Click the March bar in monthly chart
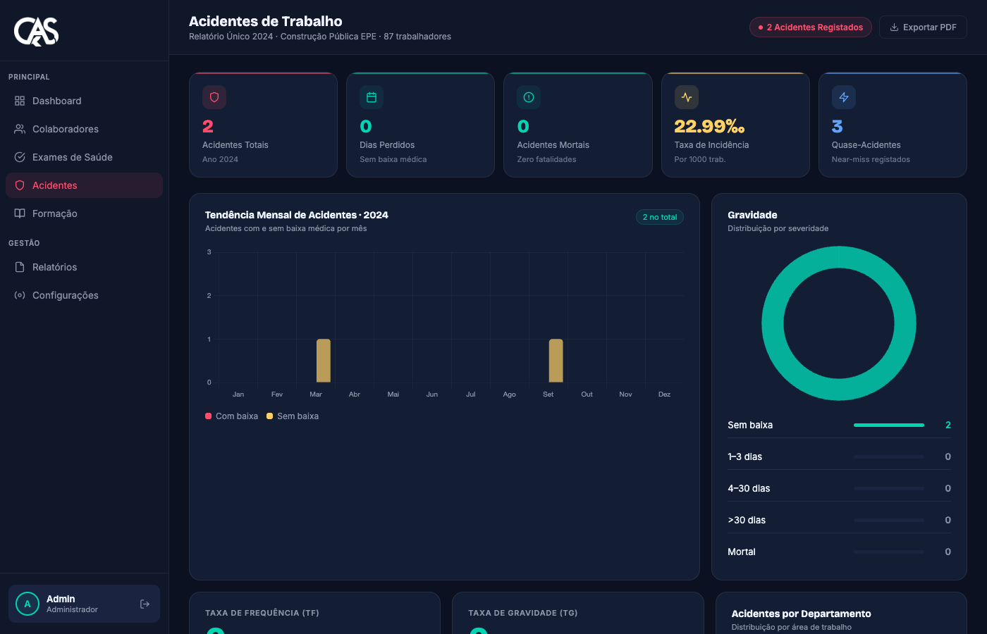987x634 pixels. coord(324,361)
